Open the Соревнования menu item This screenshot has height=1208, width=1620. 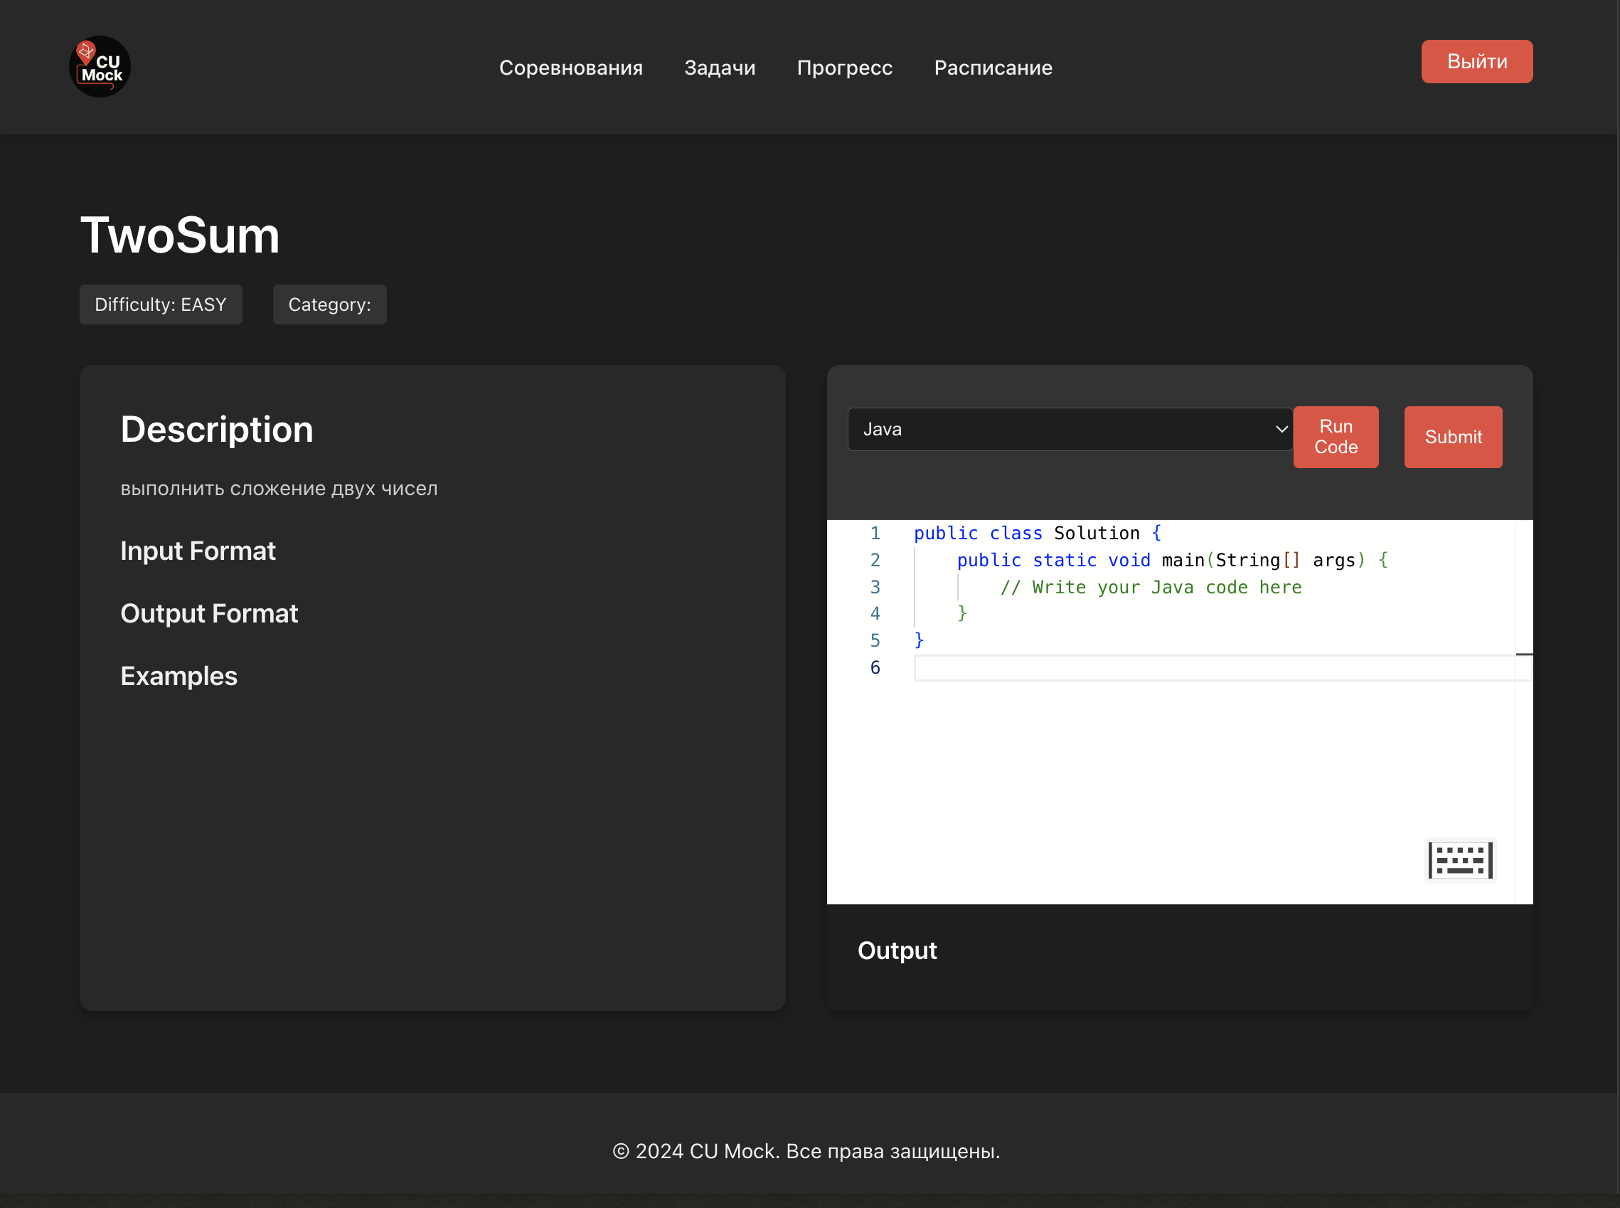(x=570, y=68)
